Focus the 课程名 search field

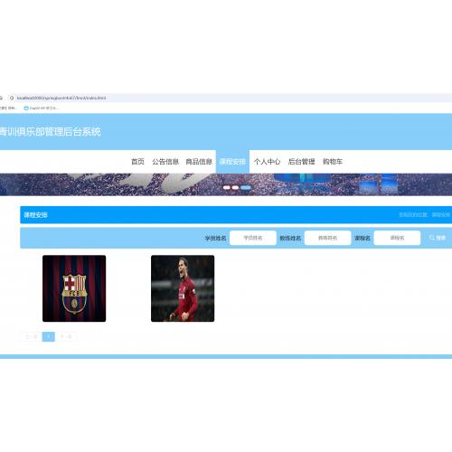tap(397, 238)
